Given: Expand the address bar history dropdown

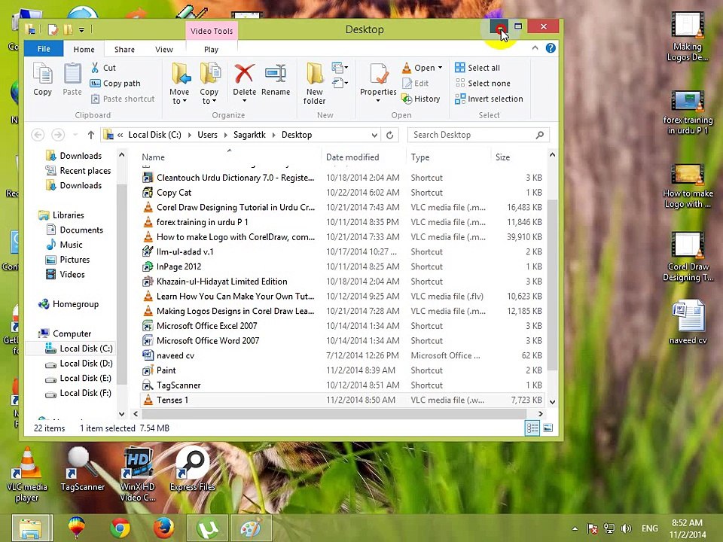Looking at the screenshot, I should click(x=374, y=135).
